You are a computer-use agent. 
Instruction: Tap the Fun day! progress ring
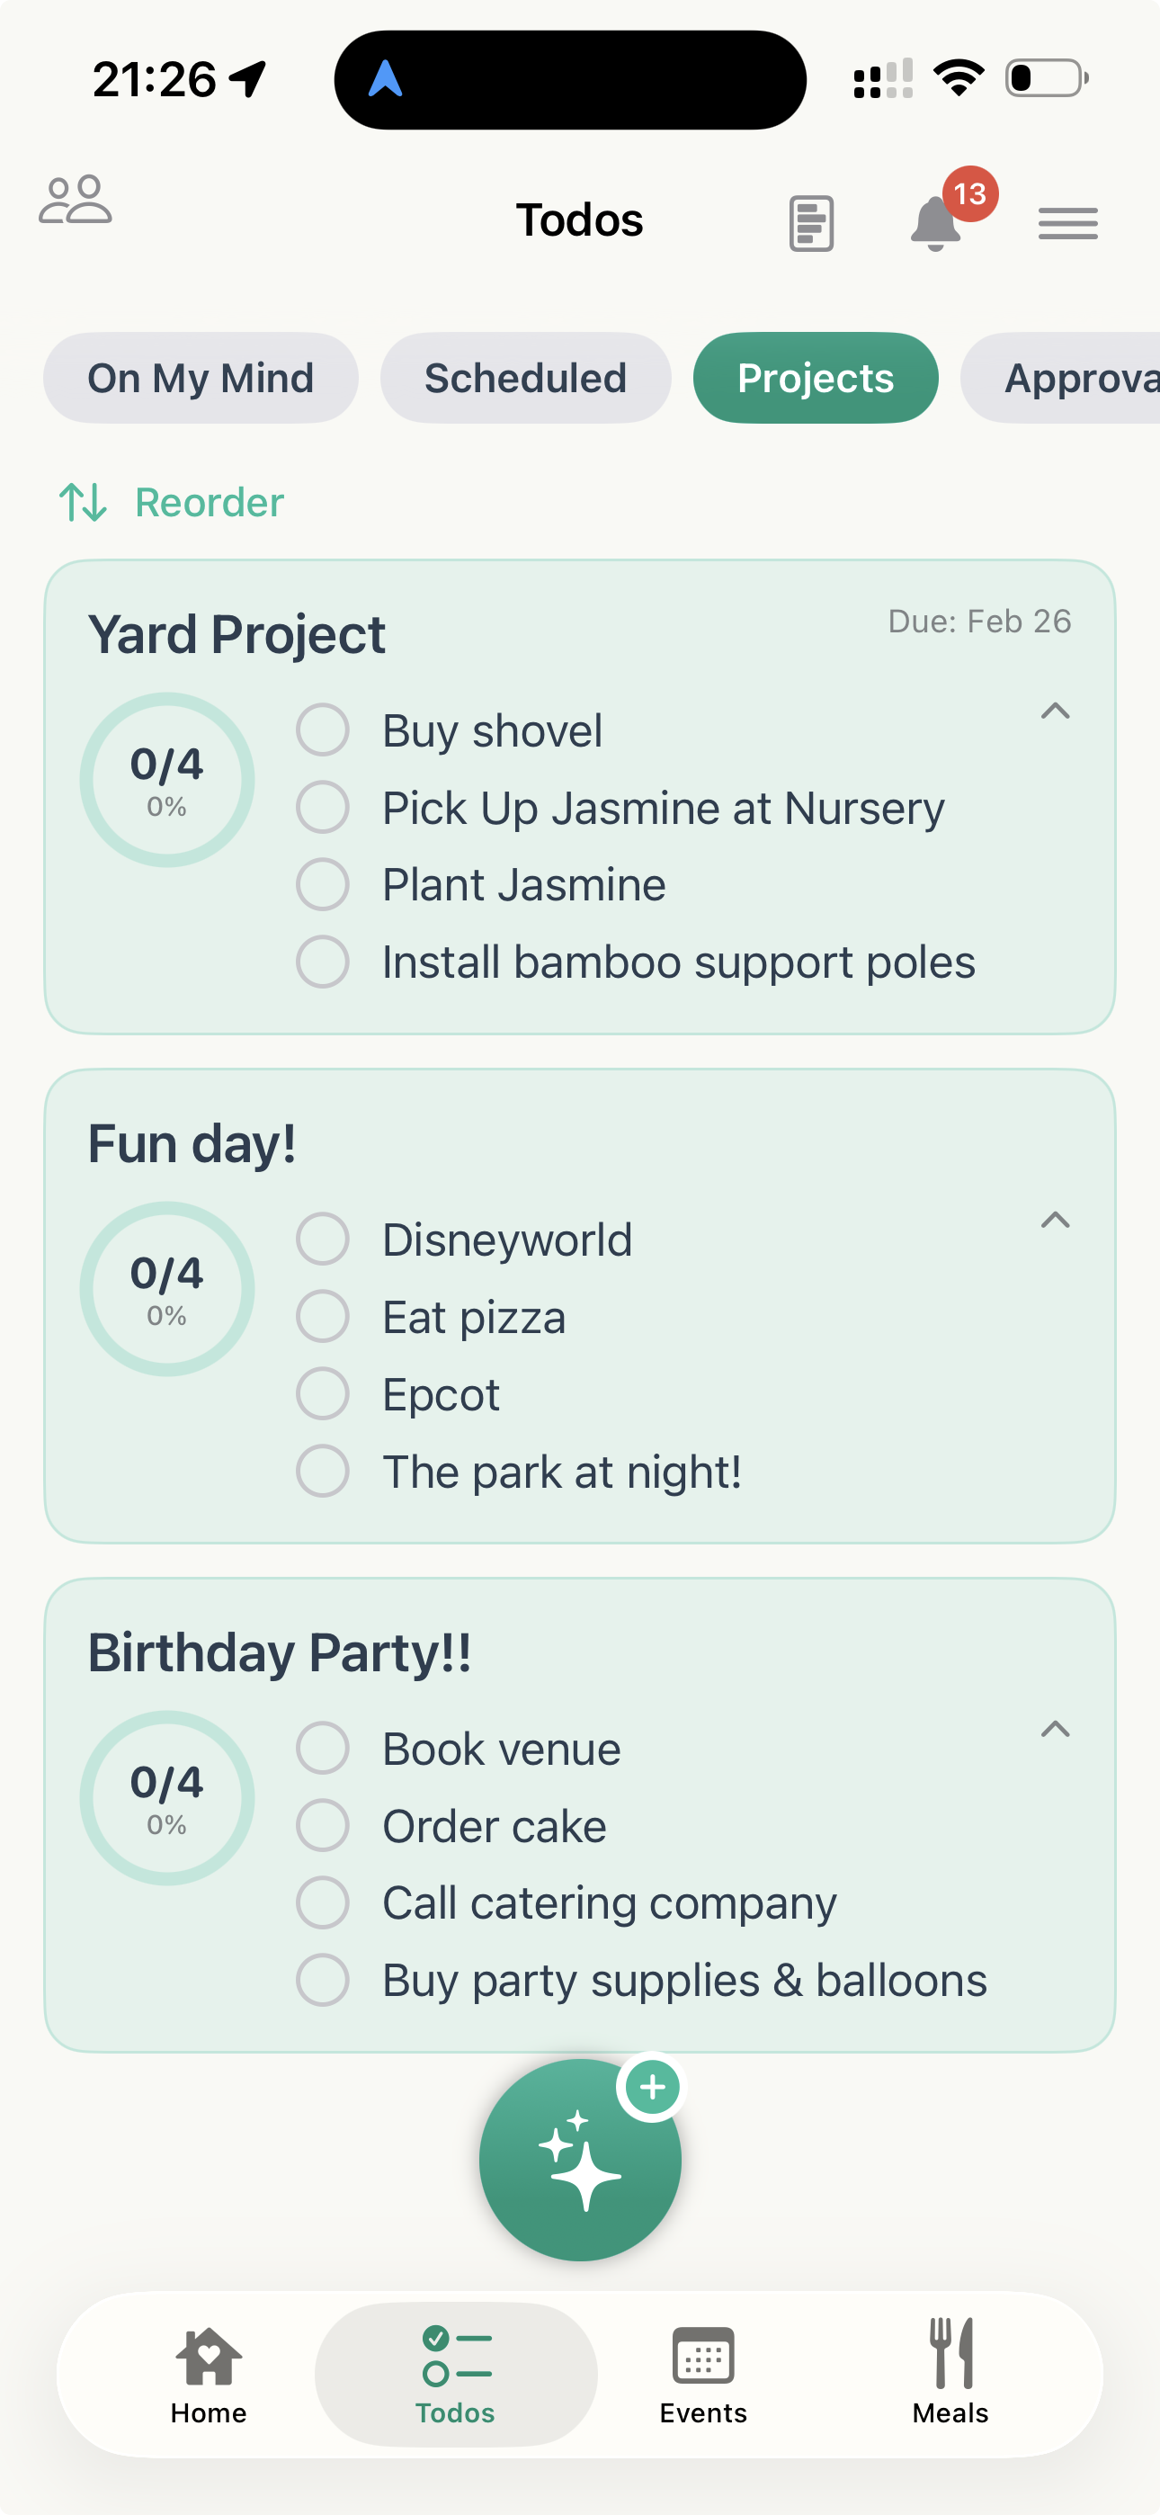click(x=167, y=1289)
